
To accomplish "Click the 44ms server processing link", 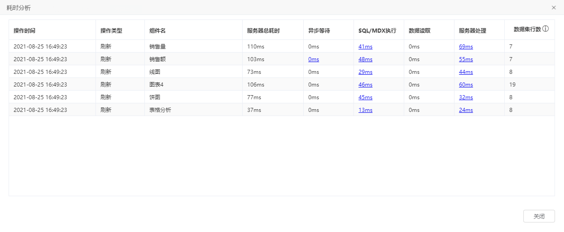I will pyautogui.click(x=466, y=72).
